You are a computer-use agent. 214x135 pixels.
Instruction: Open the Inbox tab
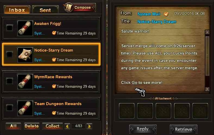click(x=17, y=10)
